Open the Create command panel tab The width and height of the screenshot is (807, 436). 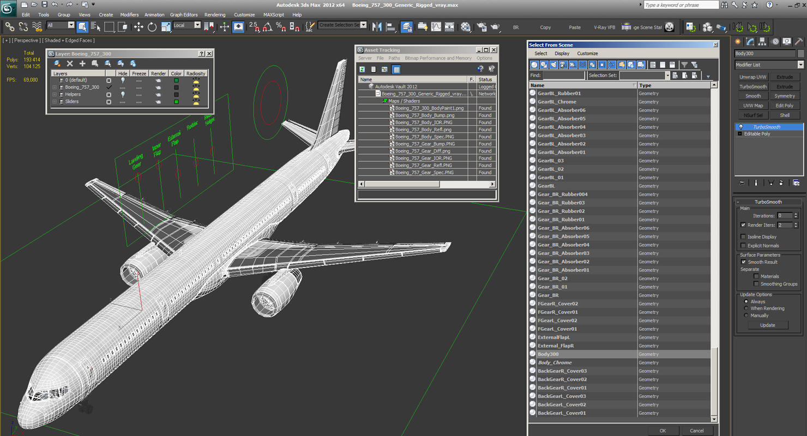(x=738, y=41)
